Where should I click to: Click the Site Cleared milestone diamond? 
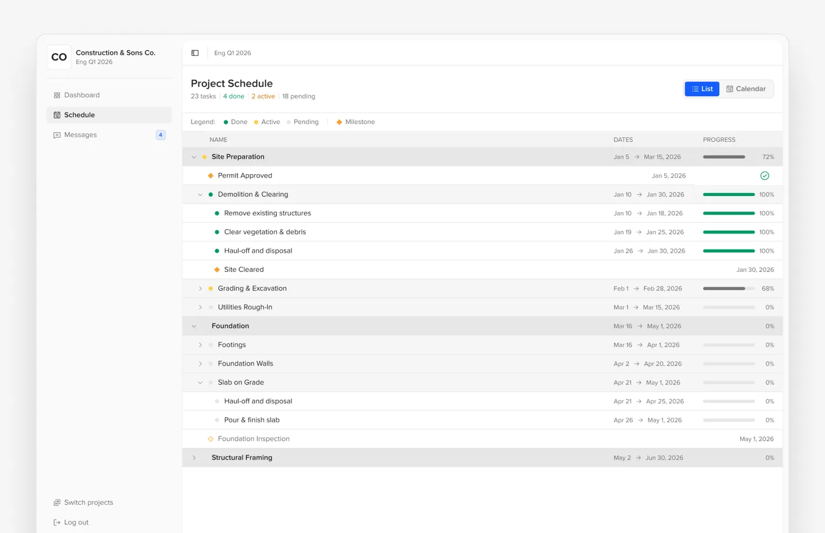tap(217, 270)
